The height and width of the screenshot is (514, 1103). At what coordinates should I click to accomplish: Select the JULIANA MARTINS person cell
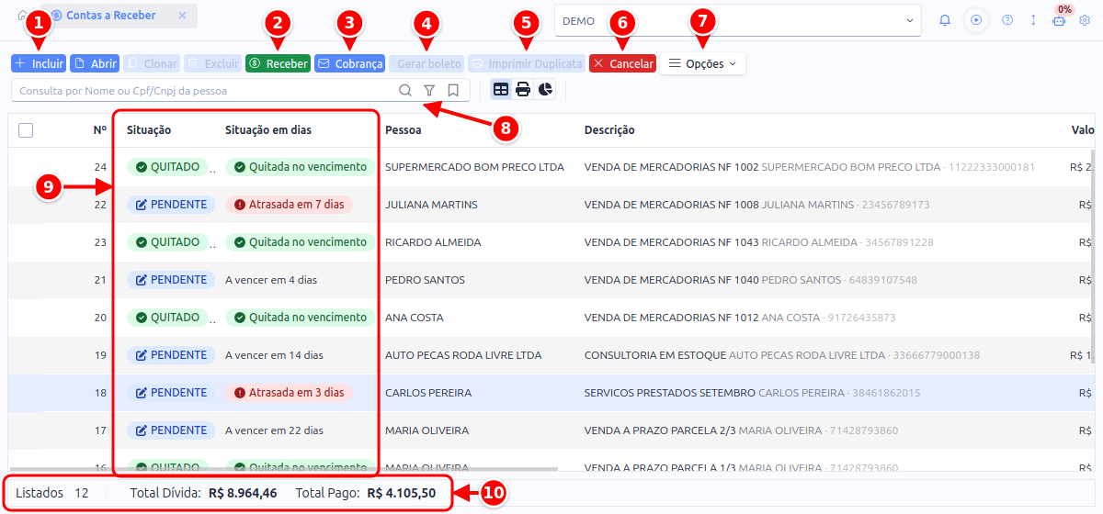click(431, 205)
